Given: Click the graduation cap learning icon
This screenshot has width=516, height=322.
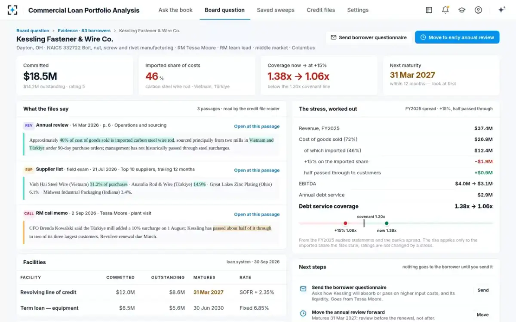Looking at the screenshot, I should (462, 10).
